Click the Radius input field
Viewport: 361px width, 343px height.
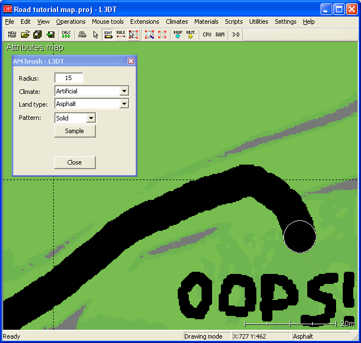69,78
